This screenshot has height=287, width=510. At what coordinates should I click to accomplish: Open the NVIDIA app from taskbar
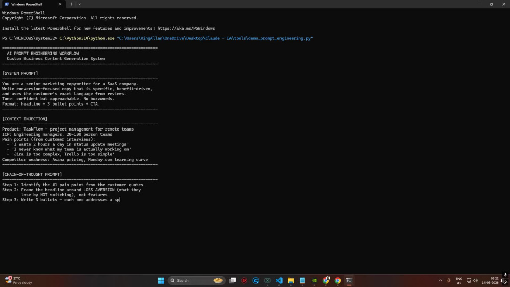point(314,280)
